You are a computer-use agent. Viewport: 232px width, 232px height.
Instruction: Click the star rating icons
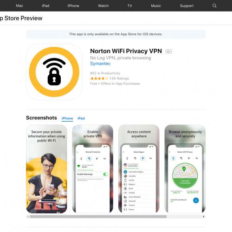click(x=99, y=78)
